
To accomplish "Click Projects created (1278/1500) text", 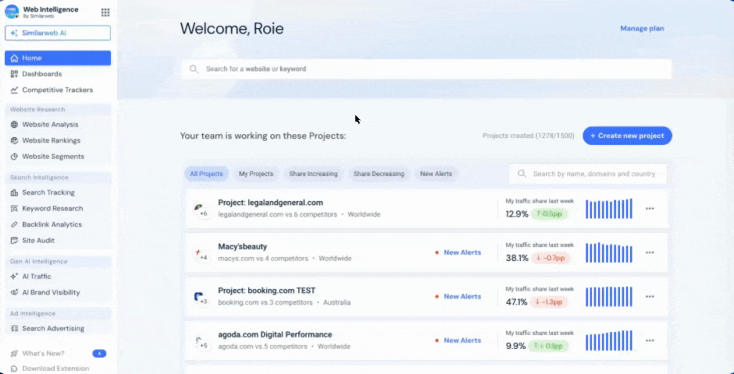I will [x=528, y=136].
